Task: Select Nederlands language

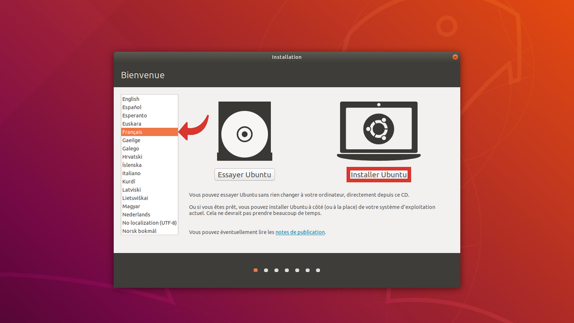Action: click(149, 214)
